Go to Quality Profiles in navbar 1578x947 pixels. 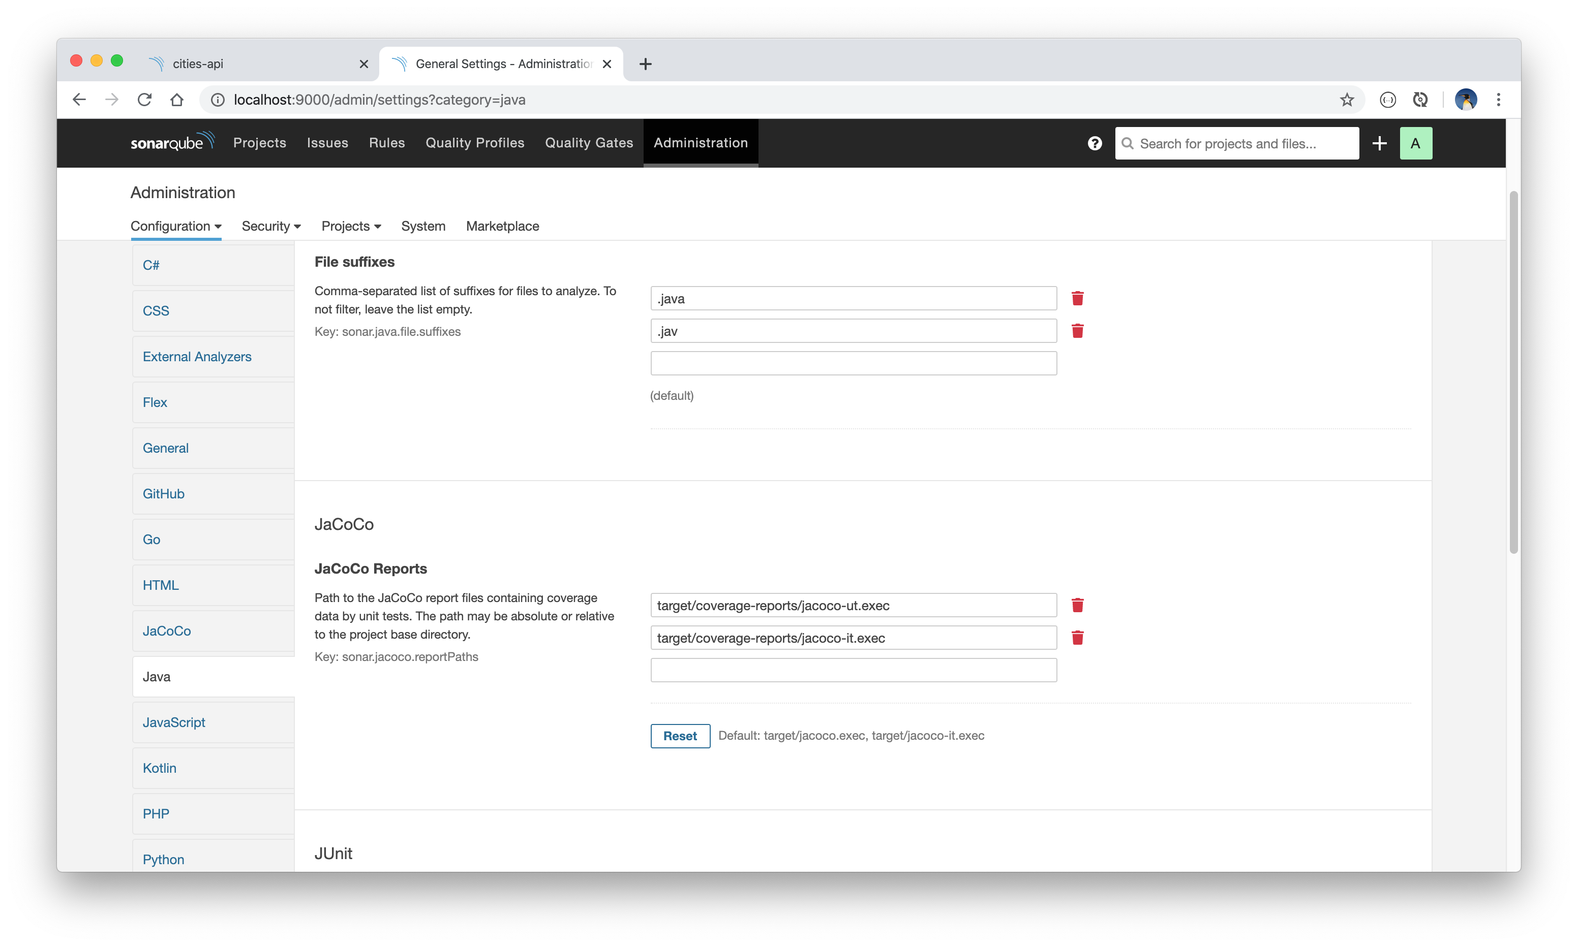(475, 143)
